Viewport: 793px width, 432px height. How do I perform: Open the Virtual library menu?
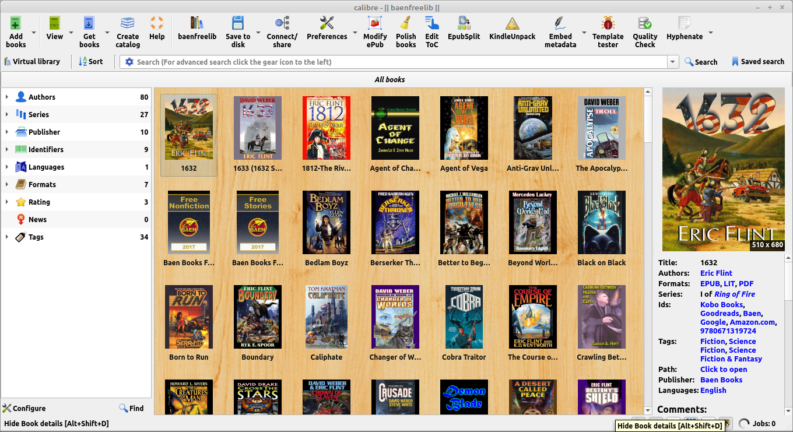(32, 61)
